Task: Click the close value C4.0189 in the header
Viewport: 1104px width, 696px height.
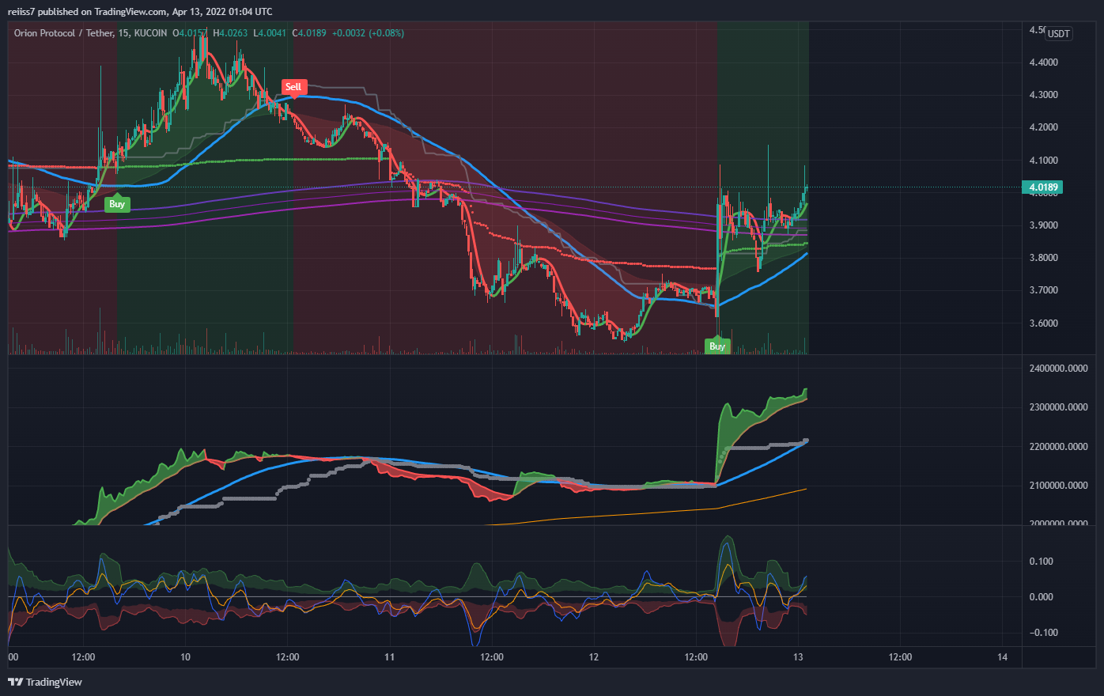Action: (x=309, y=33)
